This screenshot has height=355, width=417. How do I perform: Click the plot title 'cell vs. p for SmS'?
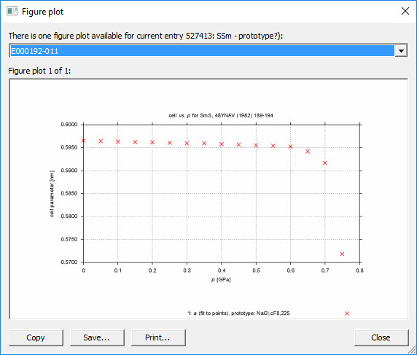190,115
